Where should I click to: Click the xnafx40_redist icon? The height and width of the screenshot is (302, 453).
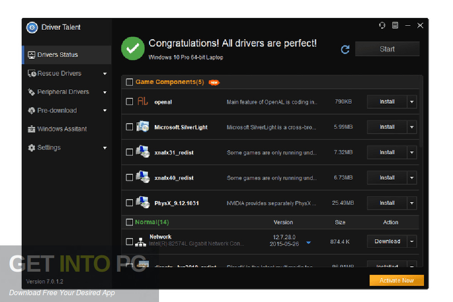click(143, 177)
